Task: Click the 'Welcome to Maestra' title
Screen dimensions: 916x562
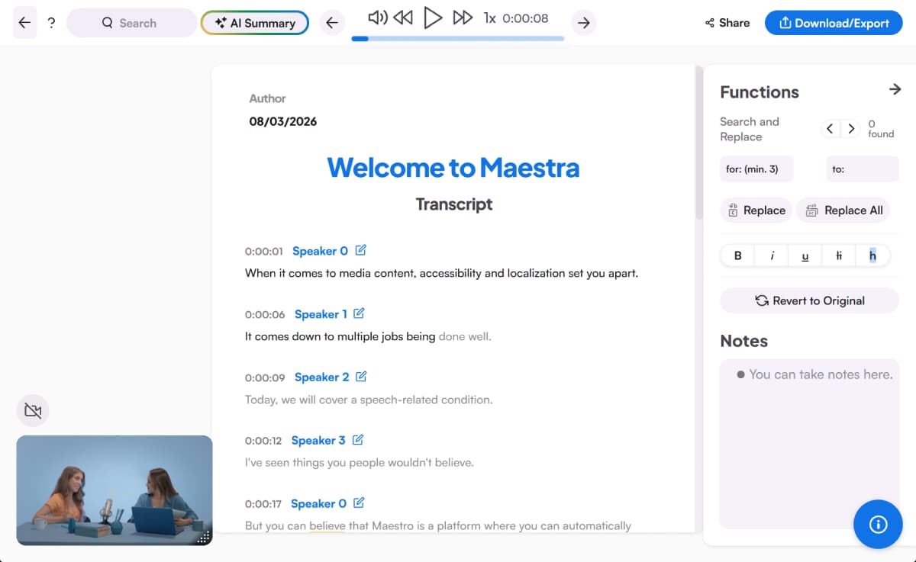Action: pos(453,167)
